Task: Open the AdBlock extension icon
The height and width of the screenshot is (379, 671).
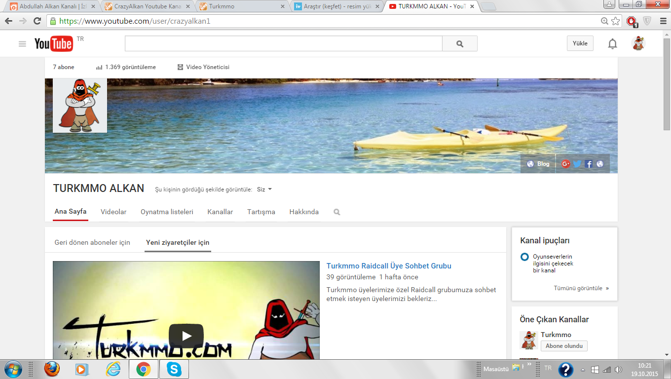Action: [x=632, y=21]
